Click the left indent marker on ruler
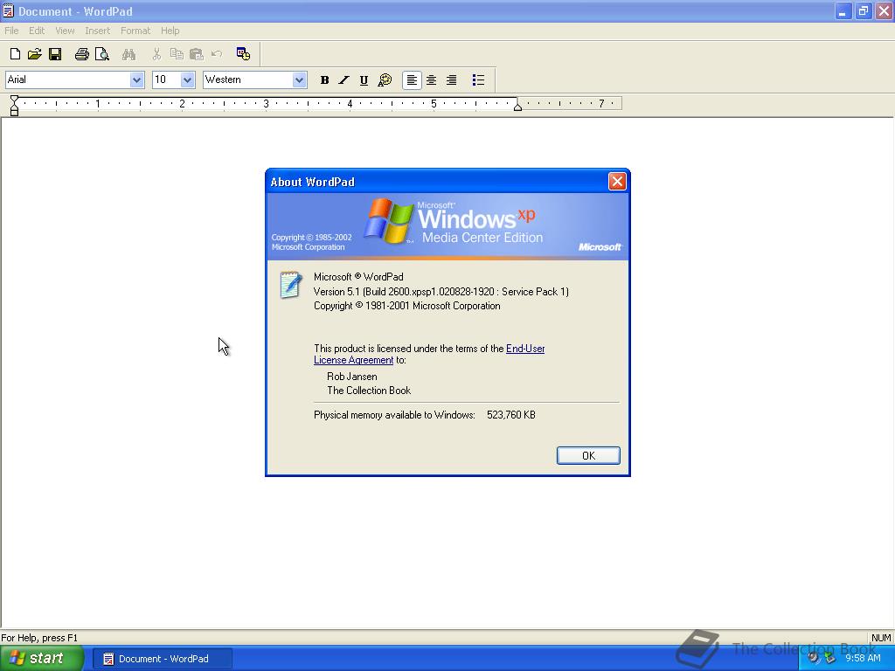The width and height of the screenshot is (895, 671). click(14, 106)
